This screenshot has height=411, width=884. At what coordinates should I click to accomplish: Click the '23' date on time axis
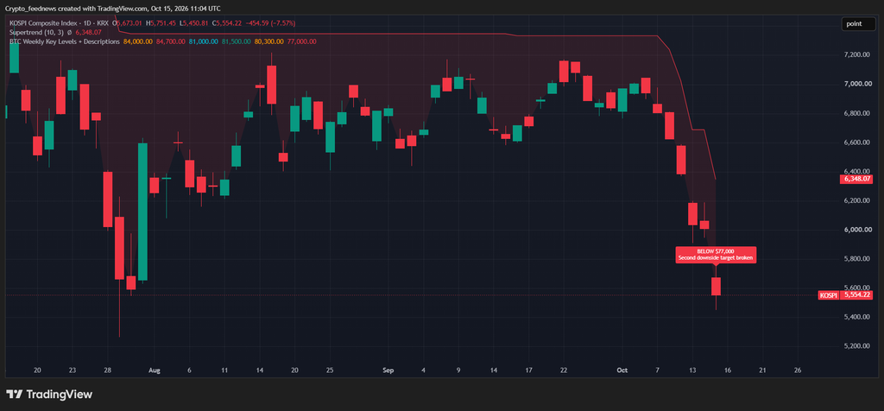tap(73, 370)
